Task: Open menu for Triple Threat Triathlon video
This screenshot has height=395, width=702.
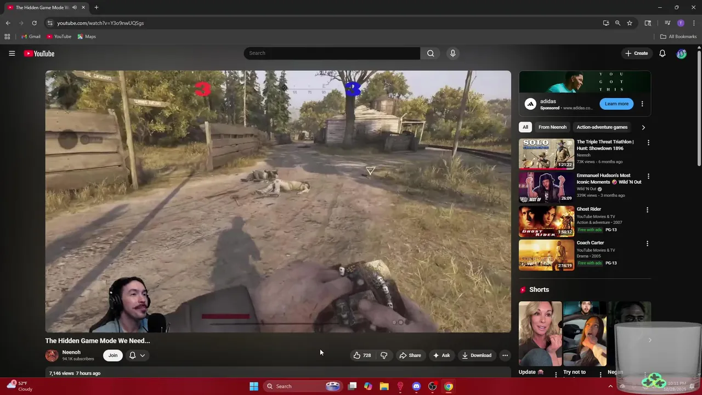Action: click(x=648, y=143)
